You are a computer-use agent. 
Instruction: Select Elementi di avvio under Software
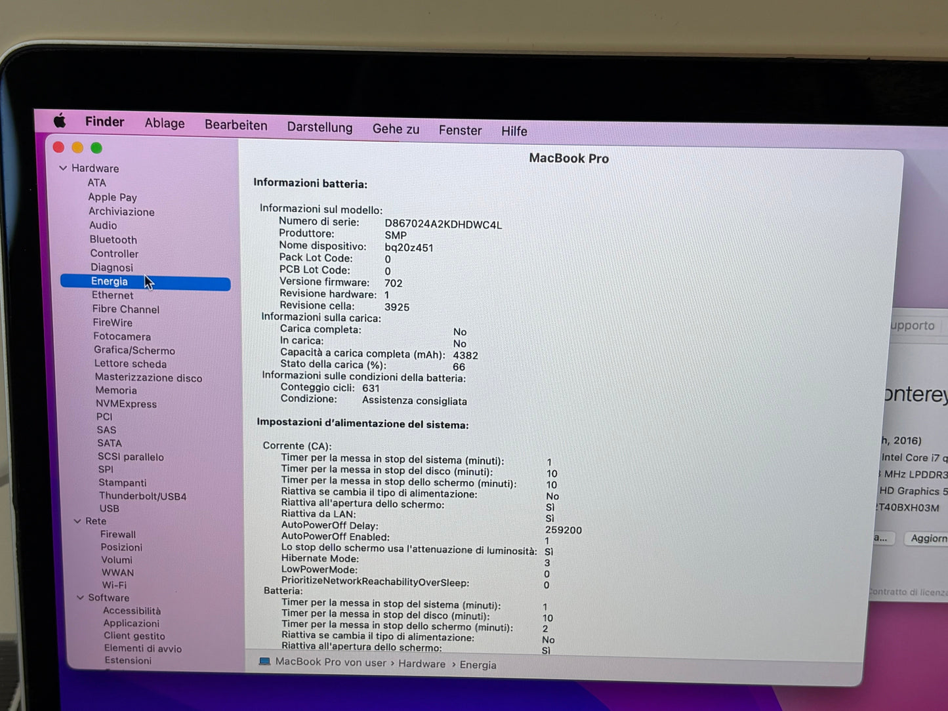pyautogui.click(x=143, y=649)
